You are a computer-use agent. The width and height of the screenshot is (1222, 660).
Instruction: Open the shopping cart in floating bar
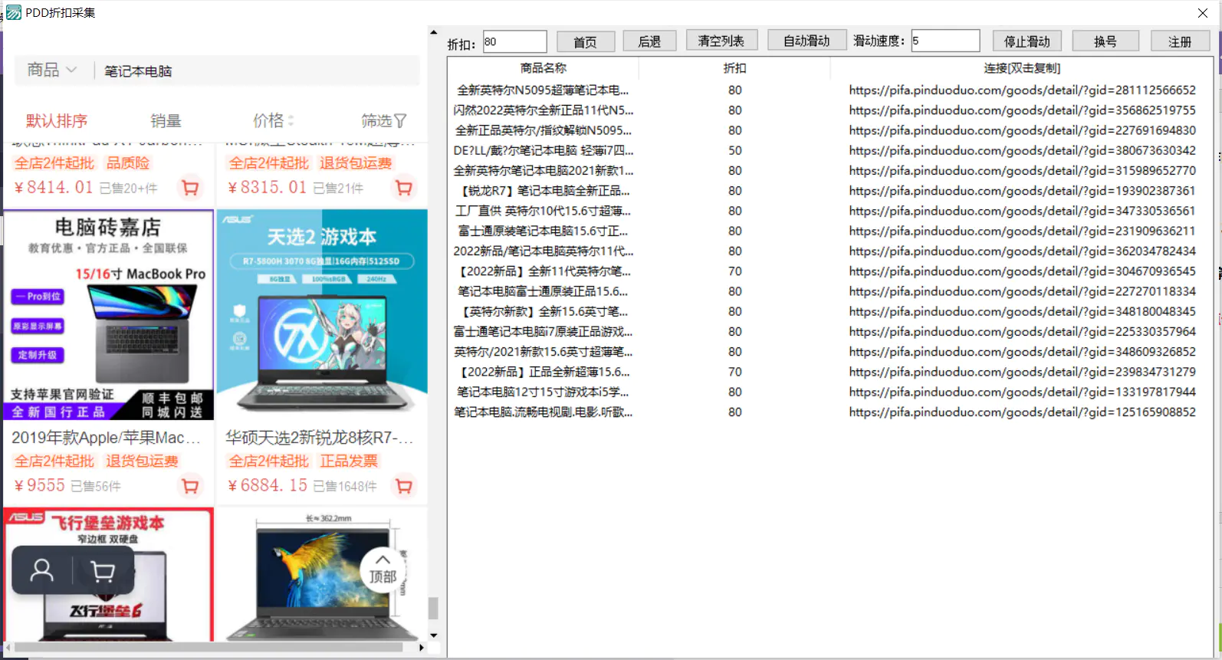[x=103, y=570]
